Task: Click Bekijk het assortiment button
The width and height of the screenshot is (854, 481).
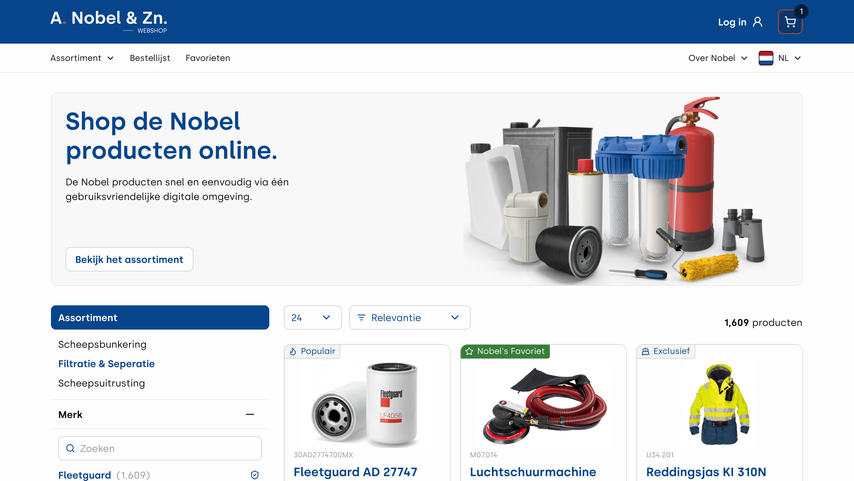Action: tap(129, 259)
